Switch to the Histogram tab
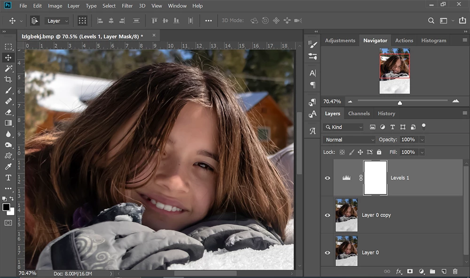The height and width of the screenshot is (278, 470). point(433,40)
